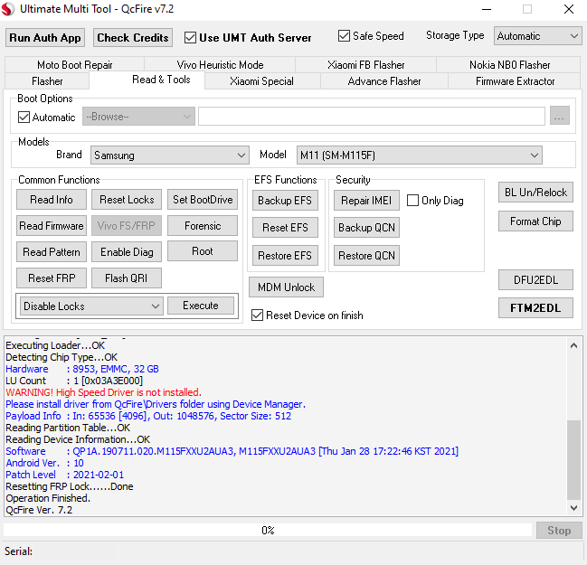Image resolution: width=587 pixels, height=565 pixels.
Task: Click Run Auth App button
Action: click(45, 38)
